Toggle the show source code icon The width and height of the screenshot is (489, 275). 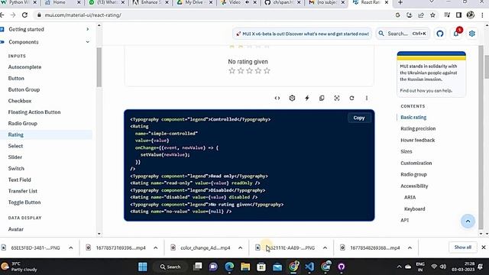coord(277,99)
